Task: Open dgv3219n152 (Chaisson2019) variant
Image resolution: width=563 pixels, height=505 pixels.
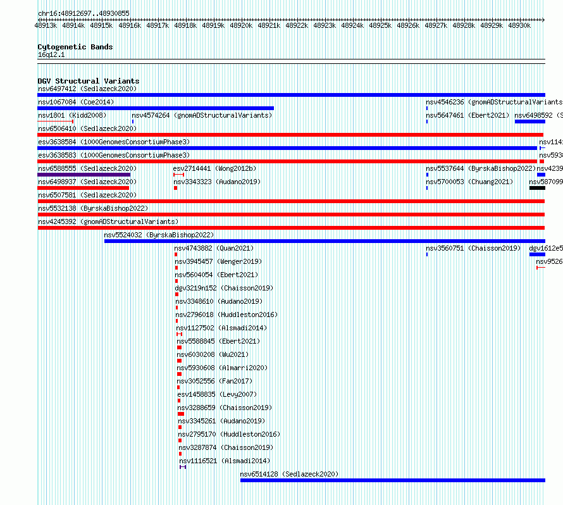Action: coord(224,288)
